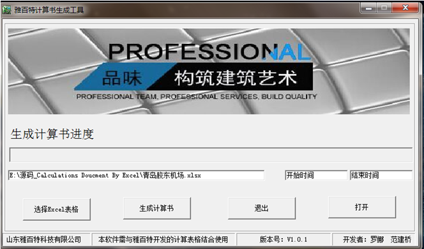Maximize the window
This screenshot has width=424, height=249.
click(x=384, y=8)
